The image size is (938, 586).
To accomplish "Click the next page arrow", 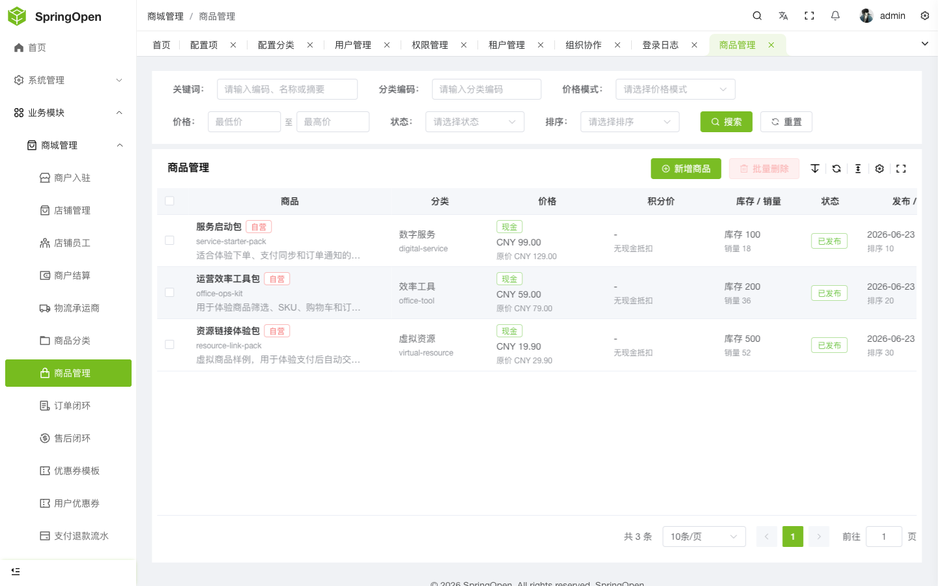I will 819,537.
